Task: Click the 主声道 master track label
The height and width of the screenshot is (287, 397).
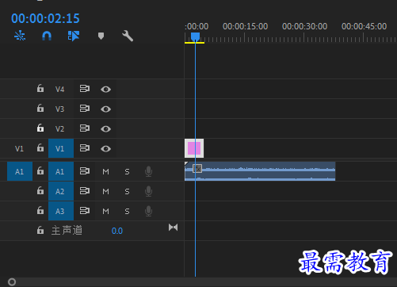Action: (67, 231)
